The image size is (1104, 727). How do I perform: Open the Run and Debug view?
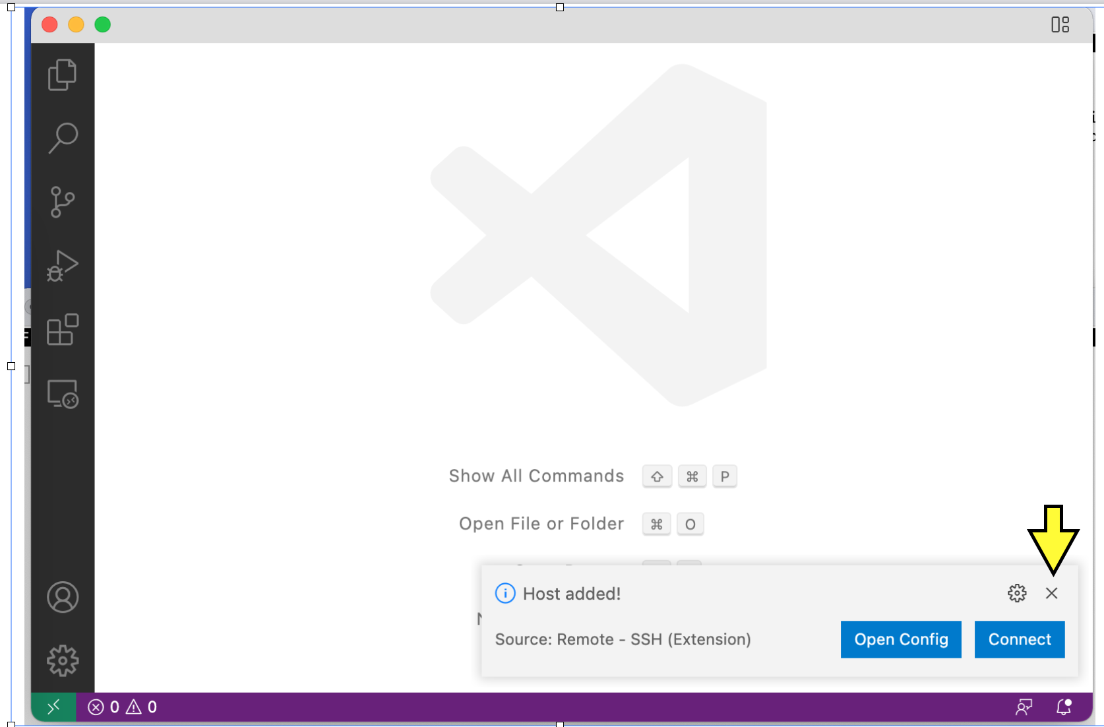[63, 266]
